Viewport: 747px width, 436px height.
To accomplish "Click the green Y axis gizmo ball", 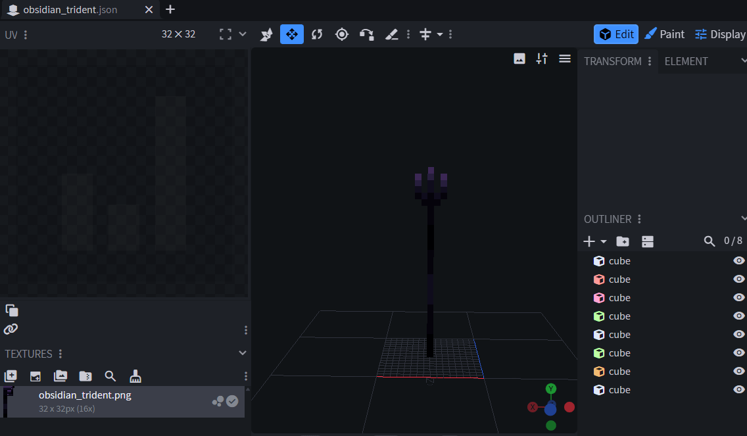I will click(x=551, y=389).
